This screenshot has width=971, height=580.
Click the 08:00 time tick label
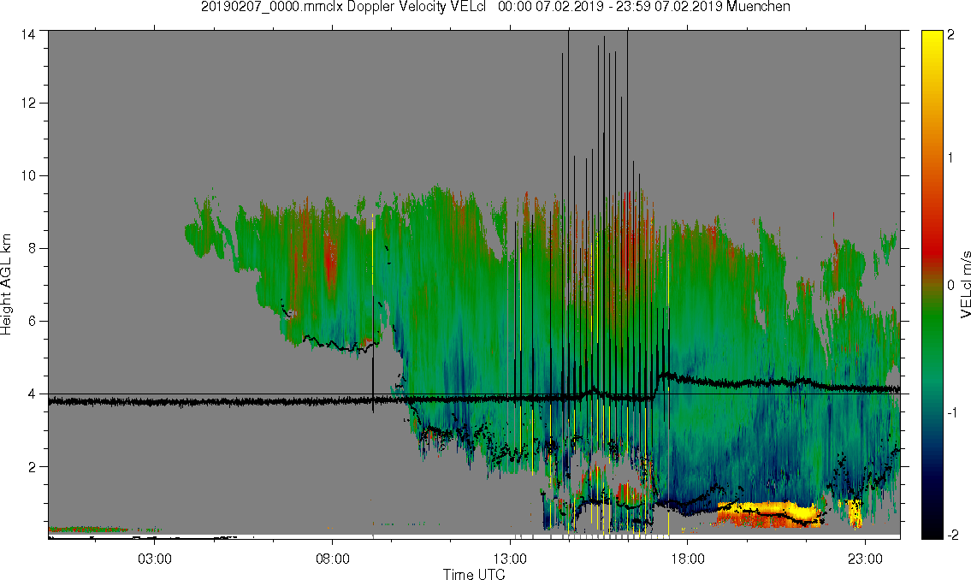click(333, 559)
